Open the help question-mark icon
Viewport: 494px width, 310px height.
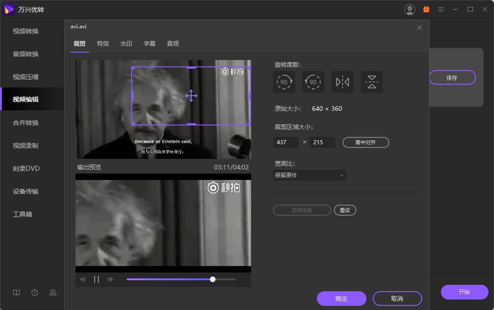(35, 293)
